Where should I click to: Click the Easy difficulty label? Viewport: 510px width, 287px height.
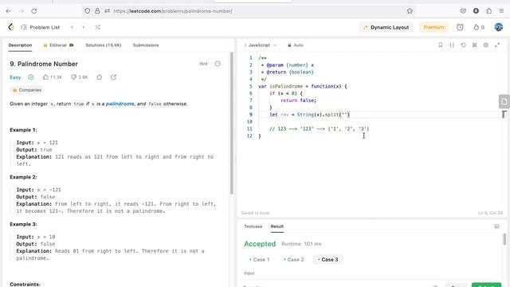[x=15, y=77]
